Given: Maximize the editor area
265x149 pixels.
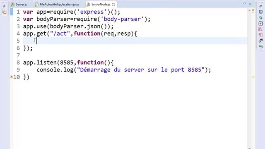Looking at the screenshot, I should [x=250, y=4].
